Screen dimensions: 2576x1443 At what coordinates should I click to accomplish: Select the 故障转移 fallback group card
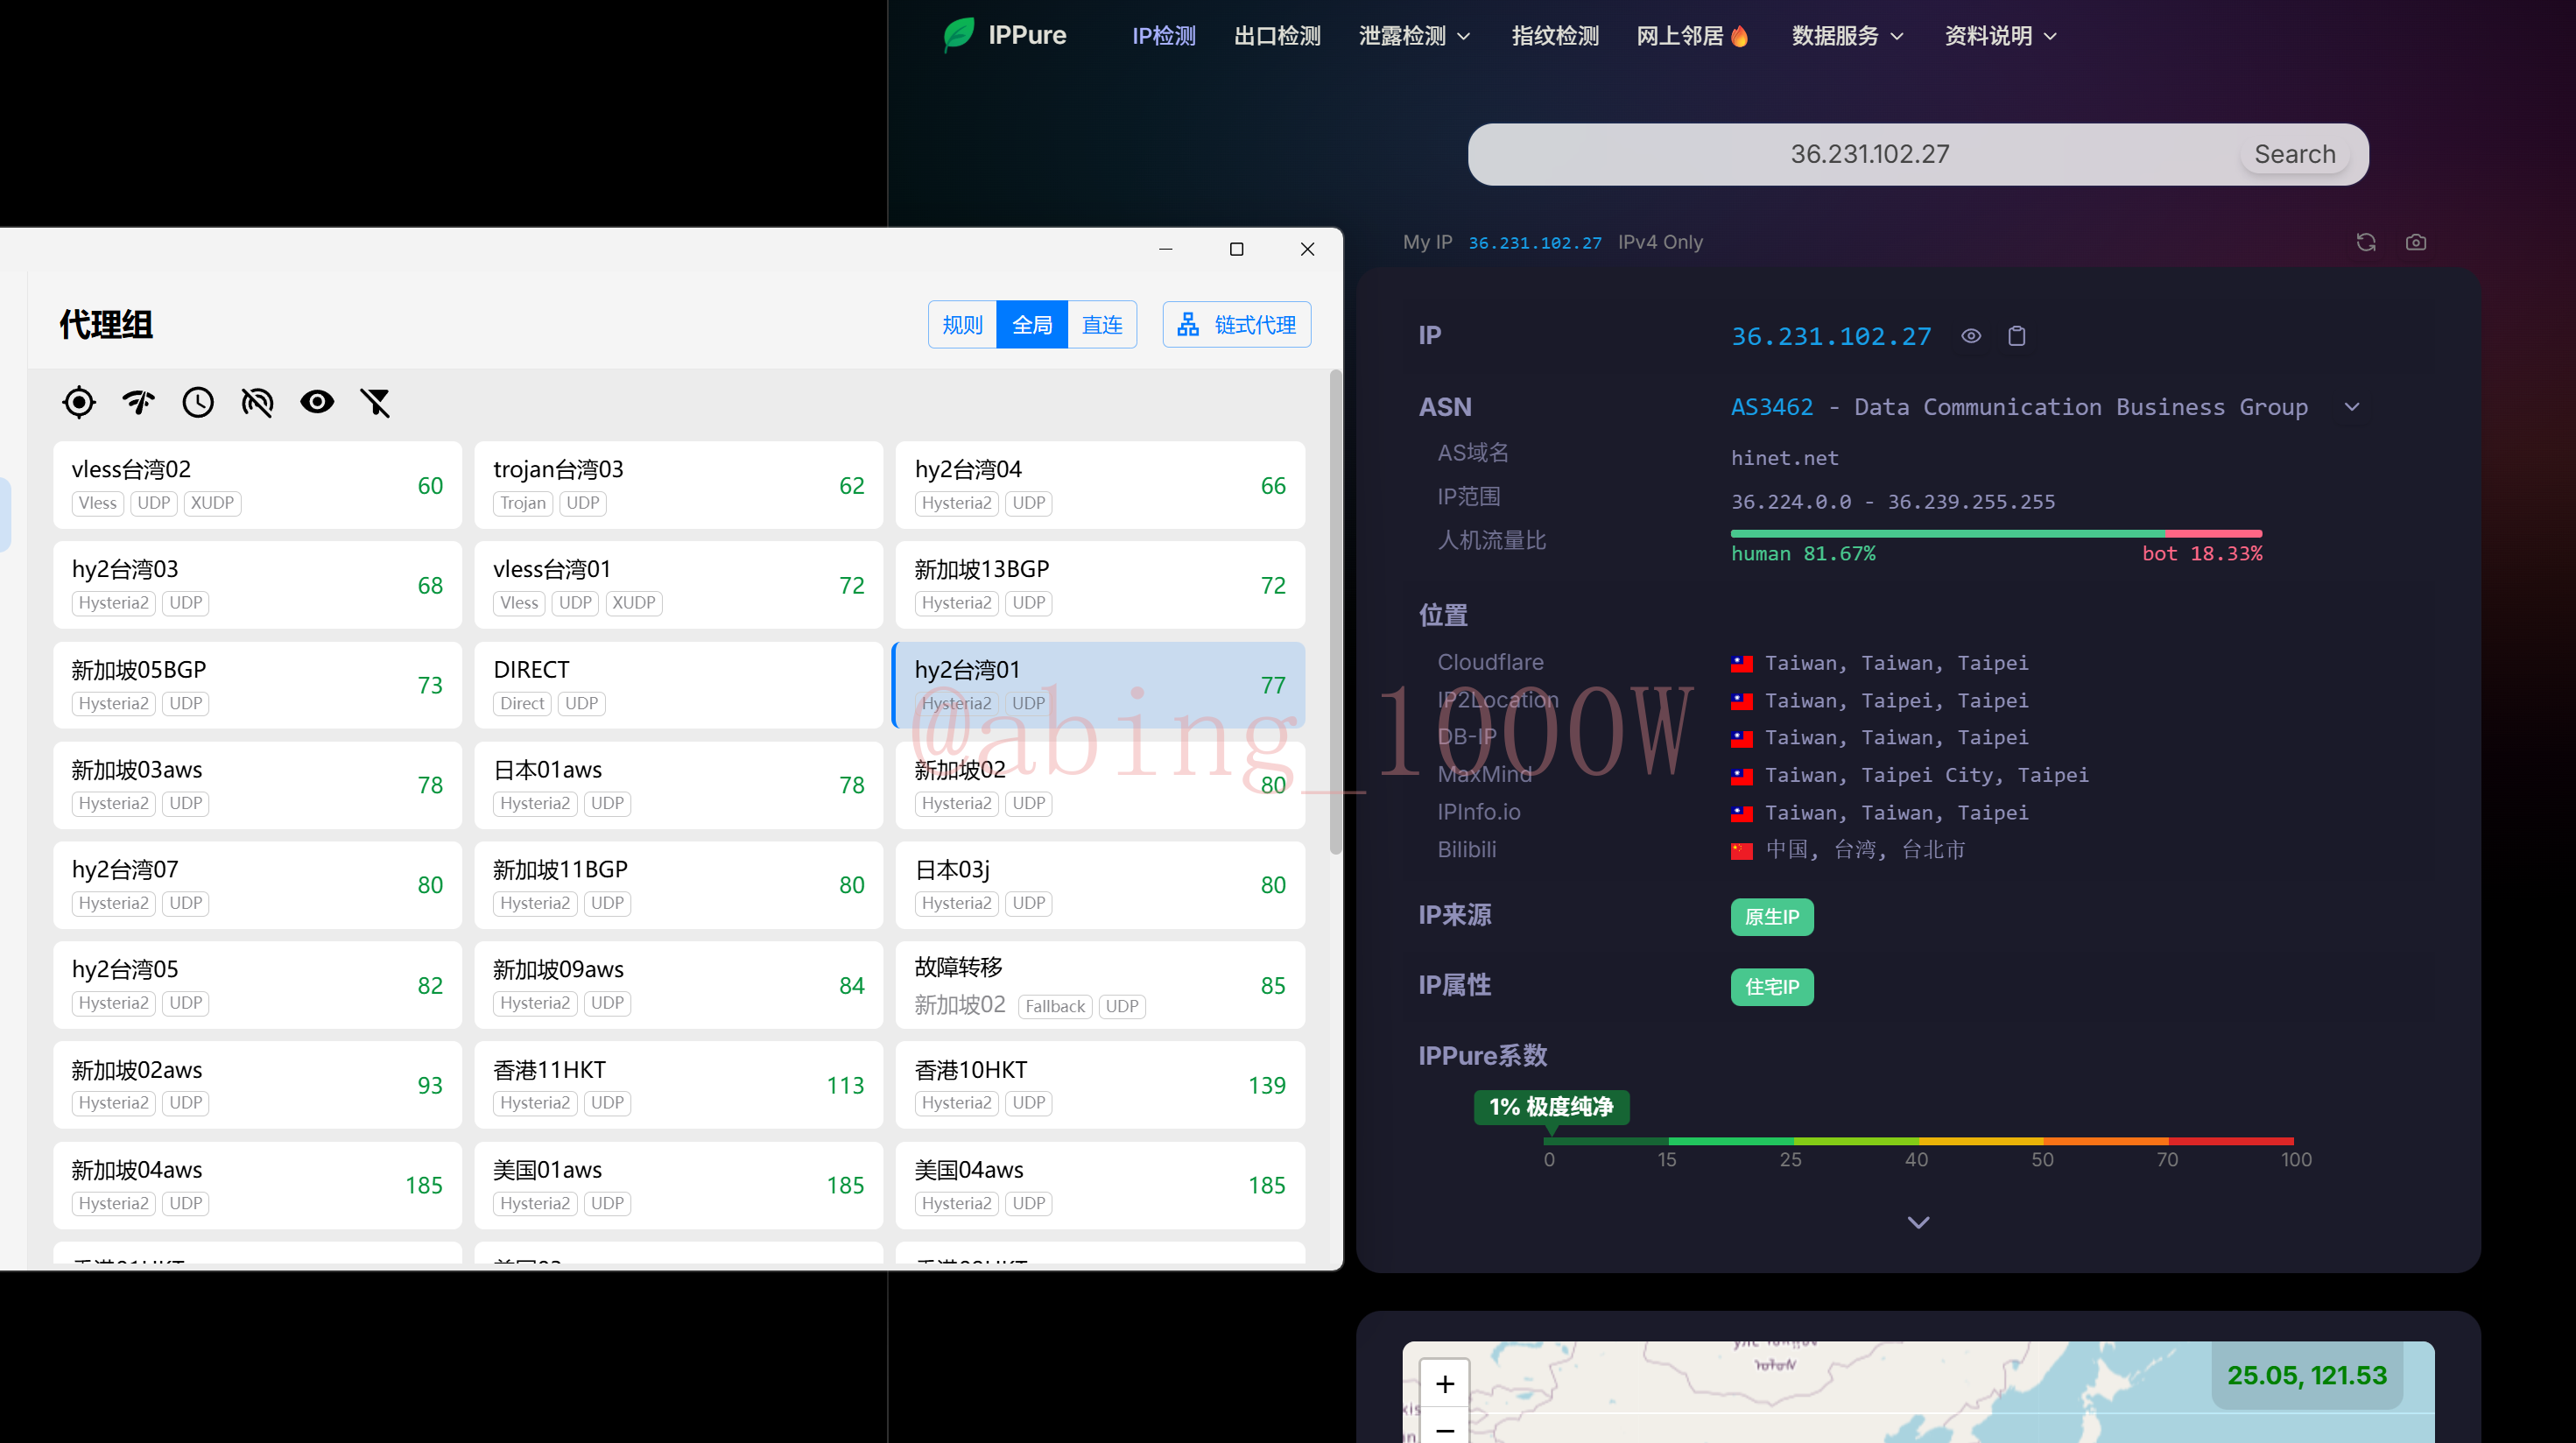coord(1099,985)
